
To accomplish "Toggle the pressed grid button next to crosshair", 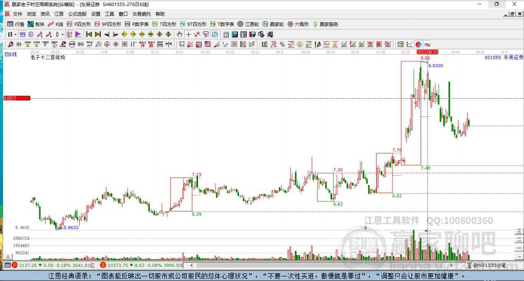I will pyautogui.click(x=215, y=34).
